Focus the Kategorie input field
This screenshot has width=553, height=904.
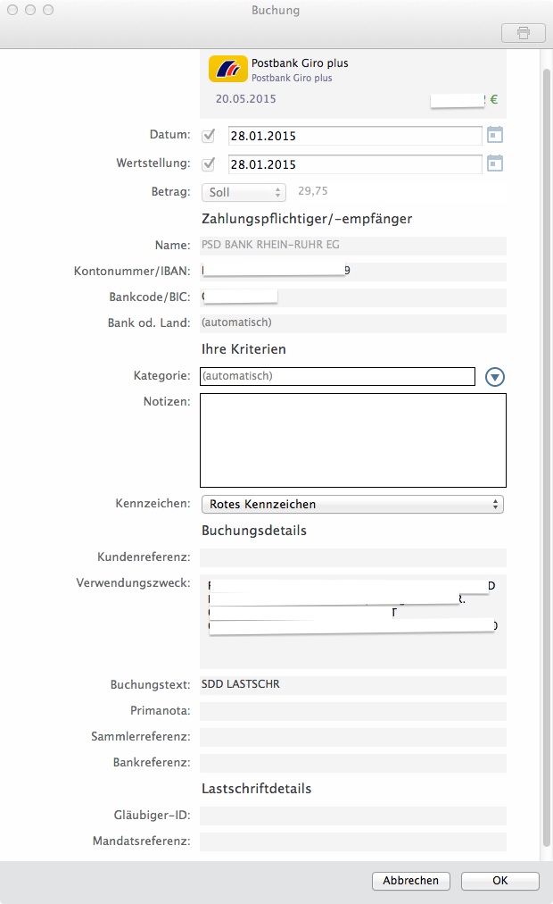(x=337, y=376)
